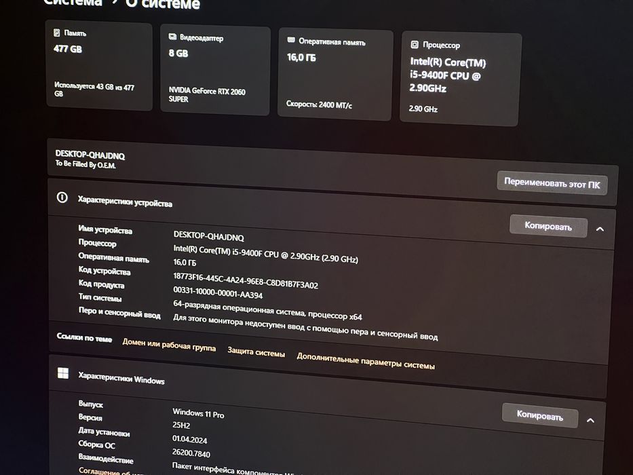Open the Оперативная память 16,0 ГБ card

(335, 75)
